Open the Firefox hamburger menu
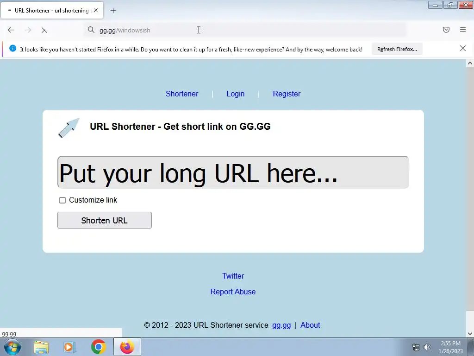 click(463, 30)
